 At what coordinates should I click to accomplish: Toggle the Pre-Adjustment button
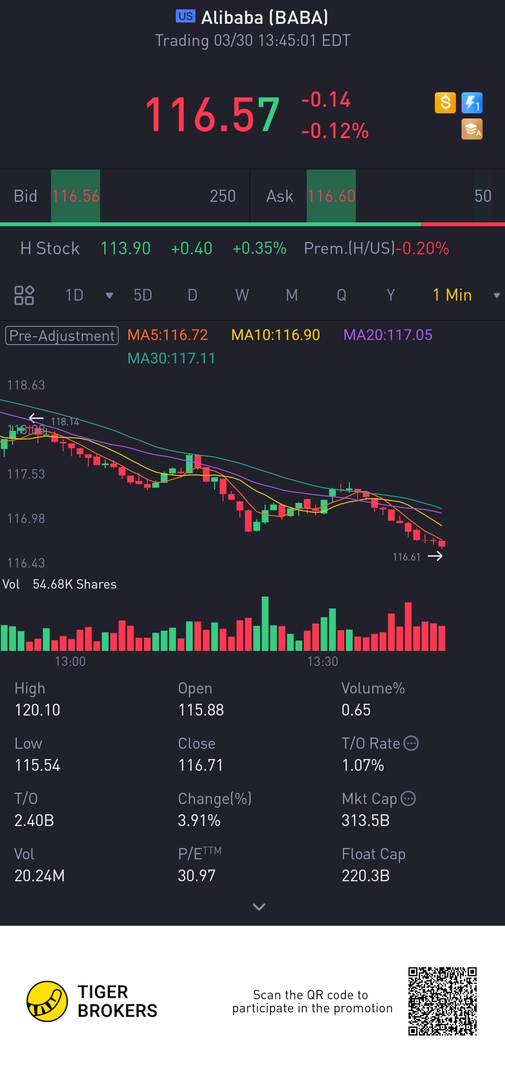pos(62,335)
